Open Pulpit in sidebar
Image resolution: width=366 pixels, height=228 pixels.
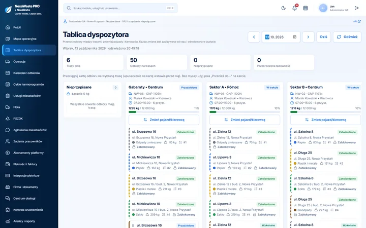[29, 27]
